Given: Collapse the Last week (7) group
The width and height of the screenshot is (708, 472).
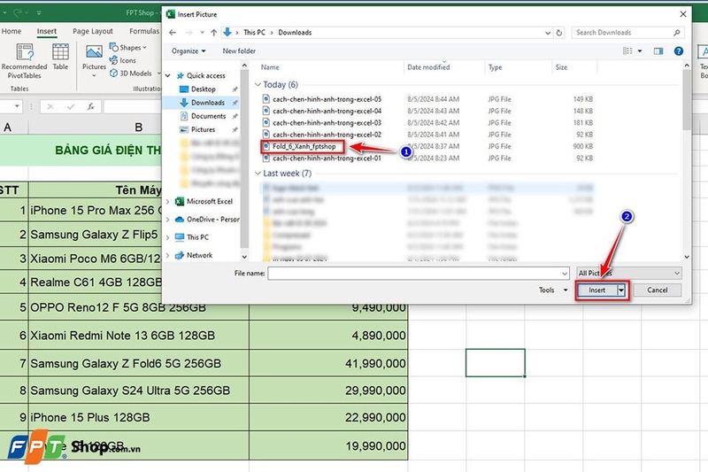Looking at the screenshot, I should (258, 174).
